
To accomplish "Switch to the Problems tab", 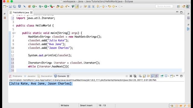I will tap(16, 76).
